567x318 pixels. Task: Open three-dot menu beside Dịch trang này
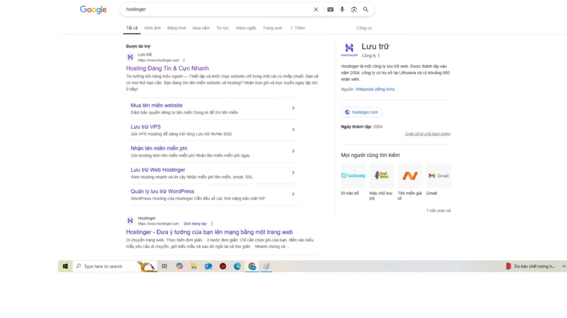click(x=212, y=224)
